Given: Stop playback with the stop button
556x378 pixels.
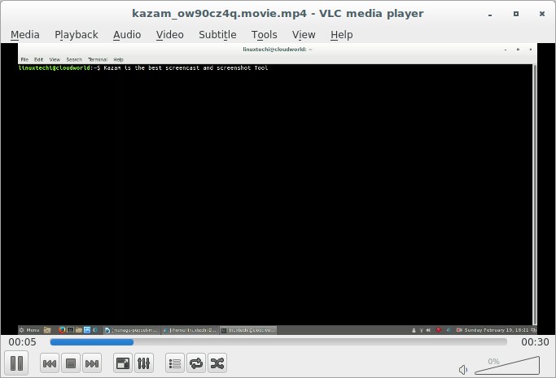Looking at the screenshot, I should pyautogui.click(x=71, y=363).
